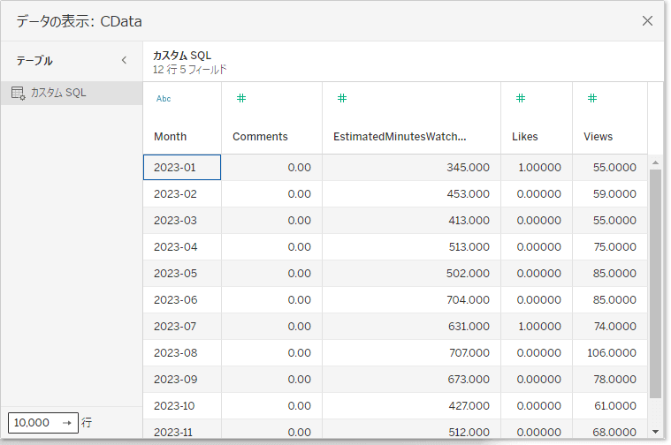Click the Month column header

tap(171, 137)
